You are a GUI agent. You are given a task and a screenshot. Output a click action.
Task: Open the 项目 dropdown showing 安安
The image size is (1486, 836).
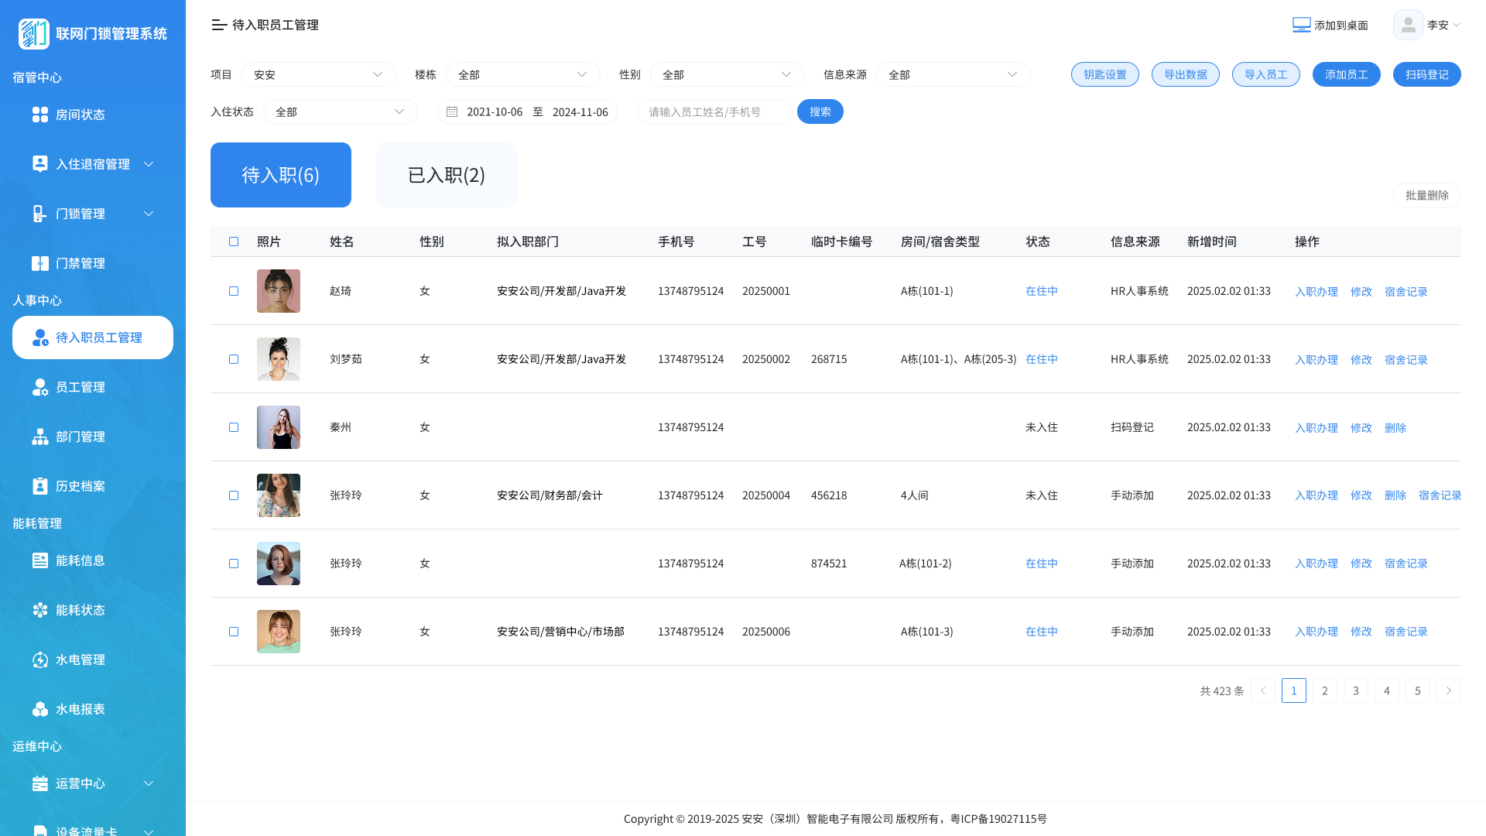tap(319, 74)
